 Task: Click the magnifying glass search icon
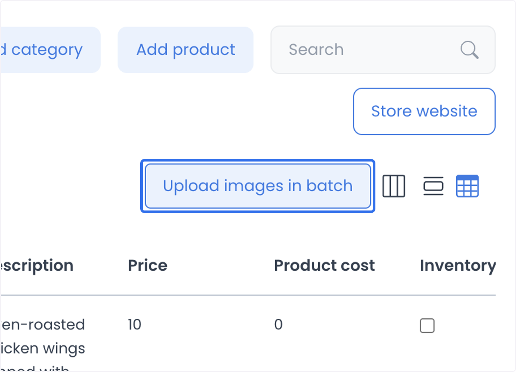click(470, 50)
